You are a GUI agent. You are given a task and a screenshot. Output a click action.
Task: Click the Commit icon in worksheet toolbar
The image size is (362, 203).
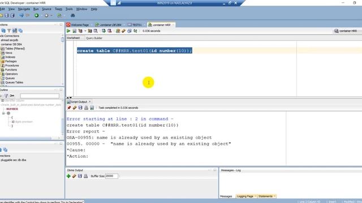(x=104, y=31)
